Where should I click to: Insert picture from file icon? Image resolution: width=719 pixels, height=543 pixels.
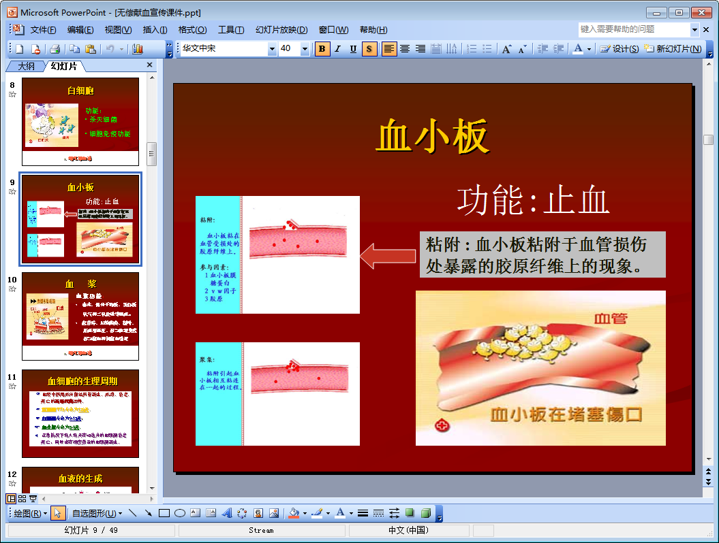click(274, 513)
